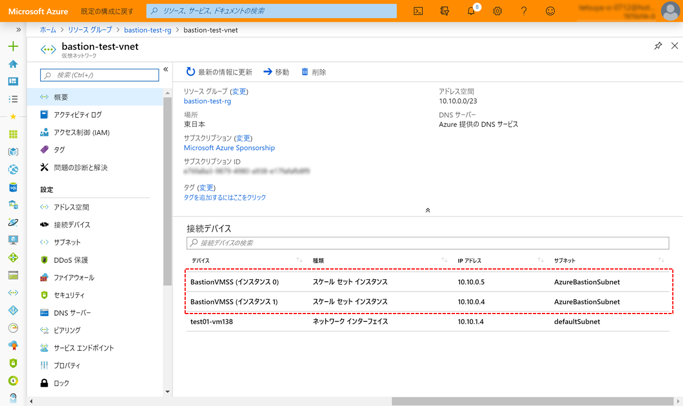Sort by 種類 column arrows
This screenshot has width=683, height=406.
click(444, 260)
